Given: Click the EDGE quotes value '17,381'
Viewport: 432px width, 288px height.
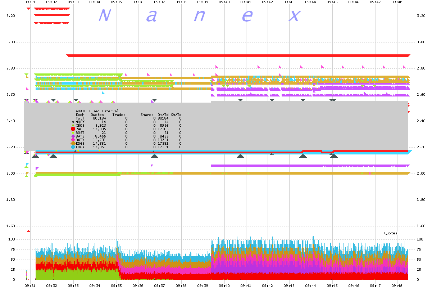Looking at the screenshot, I should [99, 143].
